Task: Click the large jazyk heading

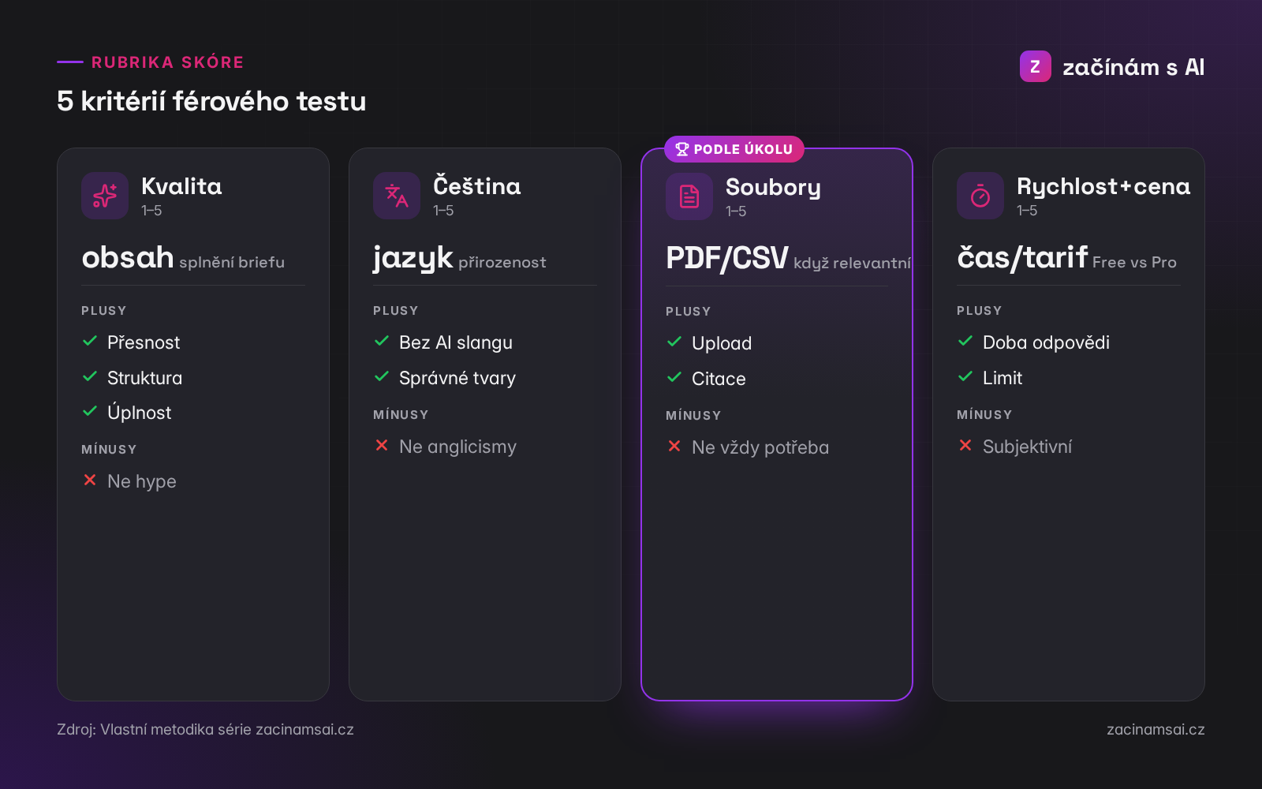Action: tap(413, 258)
